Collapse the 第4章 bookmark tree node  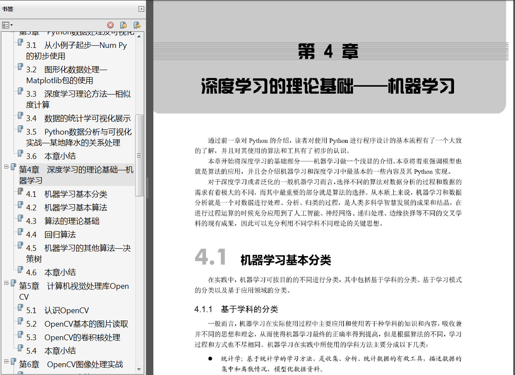pyautogui.click(x=6, y=166)
